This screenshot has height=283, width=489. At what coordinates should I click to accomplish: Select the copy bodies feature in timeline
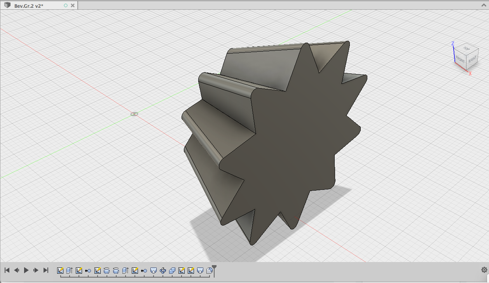tap(172, 271)
